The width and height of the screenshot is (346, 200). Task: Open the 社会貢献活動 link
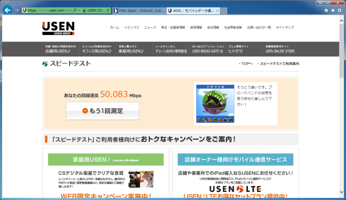[x=233, y=27]
